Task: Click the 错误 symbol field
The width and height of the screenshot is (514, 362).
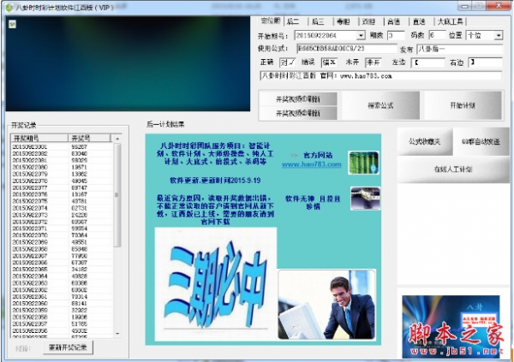Action: tap(329, 62)
